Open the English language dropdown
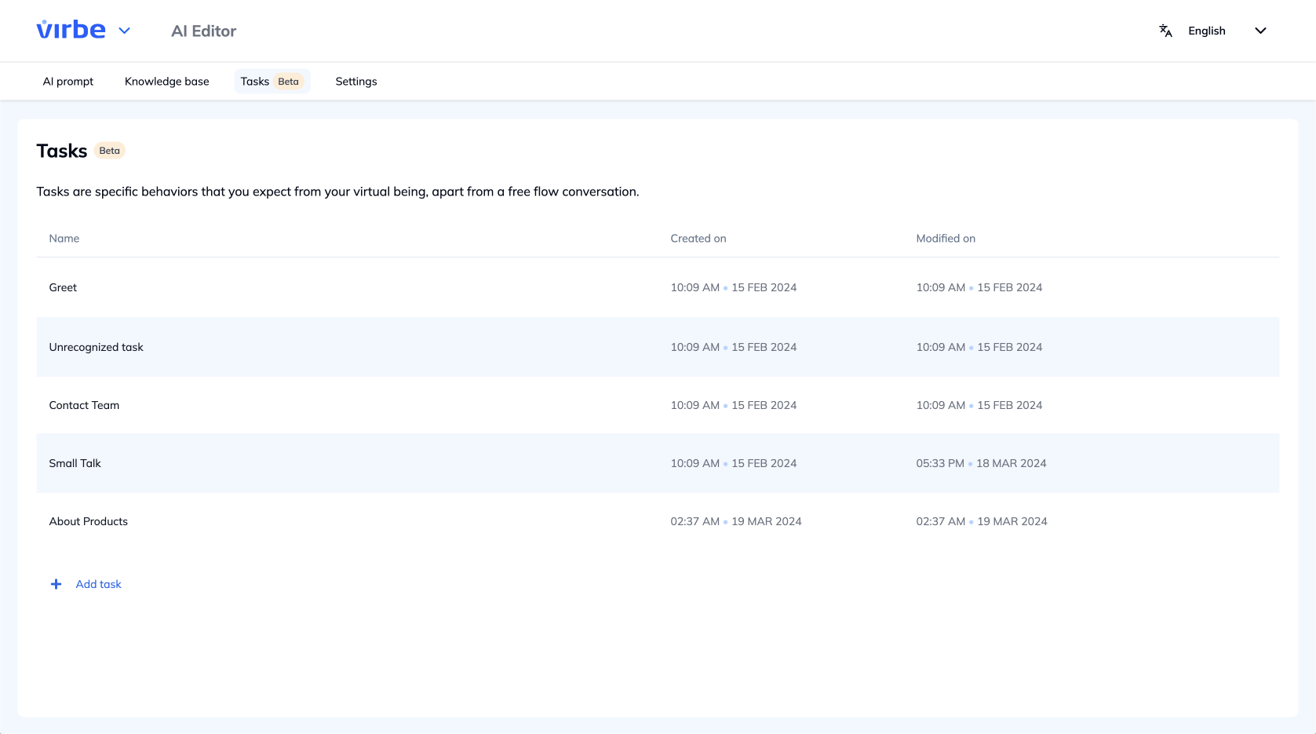 [x=1206, y=31]
